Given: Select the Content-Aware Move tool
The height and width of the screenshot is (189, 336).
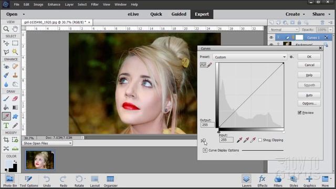Looking at the screenshot, I should (6, 149).
